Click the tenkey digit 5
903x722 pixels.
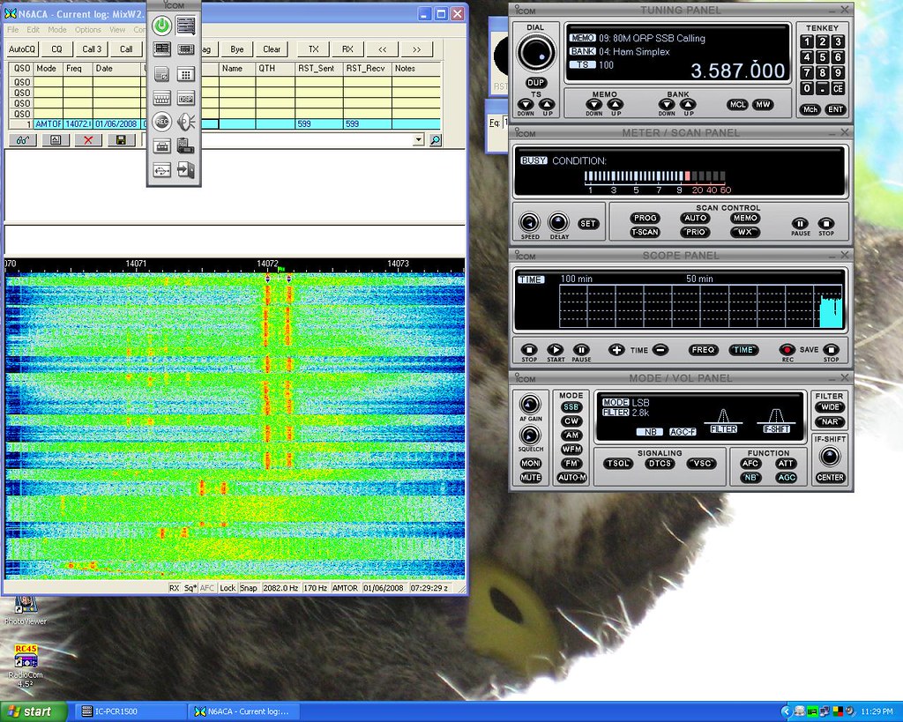823,57
